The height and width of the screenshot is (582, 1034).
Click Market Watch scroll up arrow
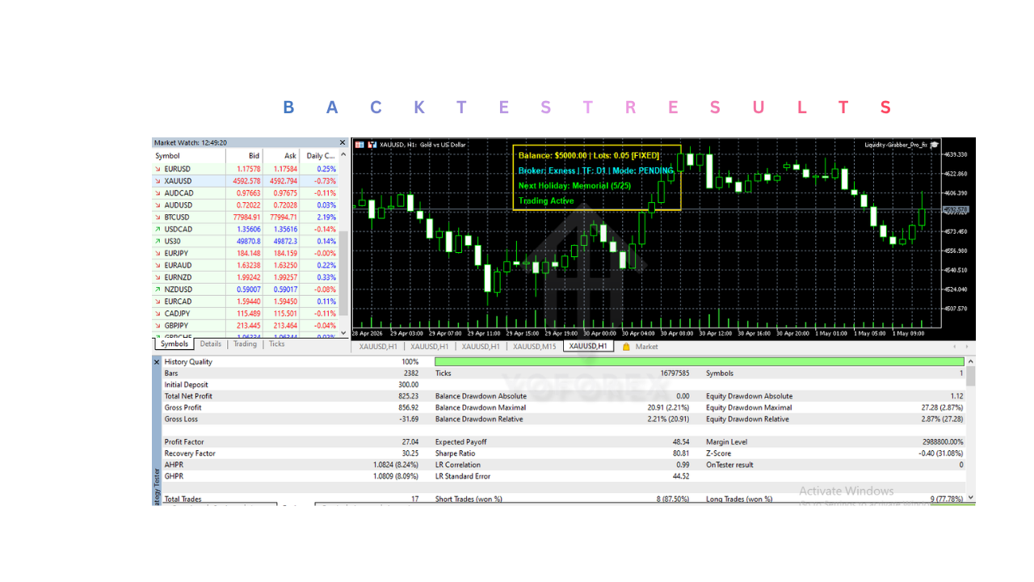343,155
